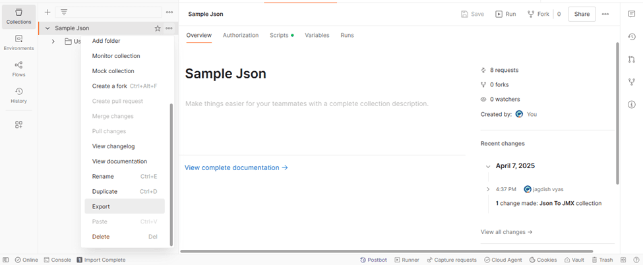
Task: Star the Sample Json collection
Action: click(x=158, y=28)
